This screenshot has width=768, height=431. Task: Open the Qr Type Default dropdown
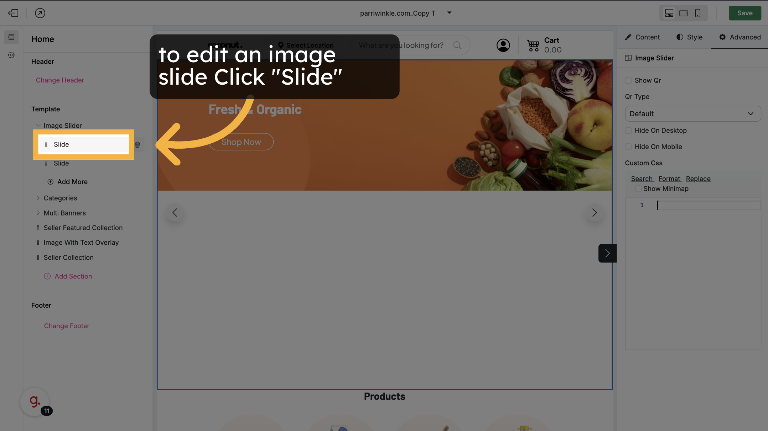pyautogui.click(x=693, y=114)
